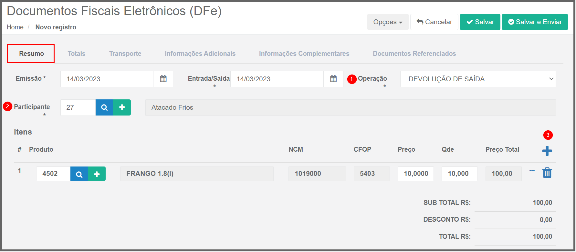The height and width of the screenshot is (252, 576).
Task: Search for a Participante with magnifier button
Action: 104,107
